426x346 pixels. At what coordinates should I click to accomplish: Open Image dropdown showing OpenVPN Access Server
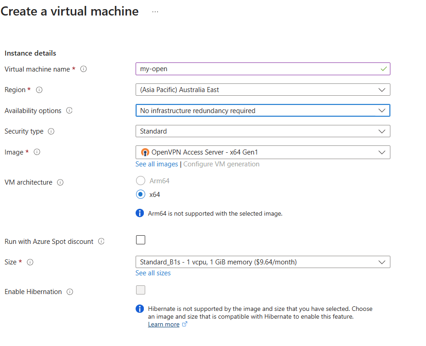[263, 152]
